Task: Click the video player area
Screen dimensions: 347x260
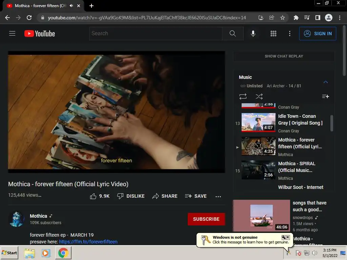Action: pos(117,112)
